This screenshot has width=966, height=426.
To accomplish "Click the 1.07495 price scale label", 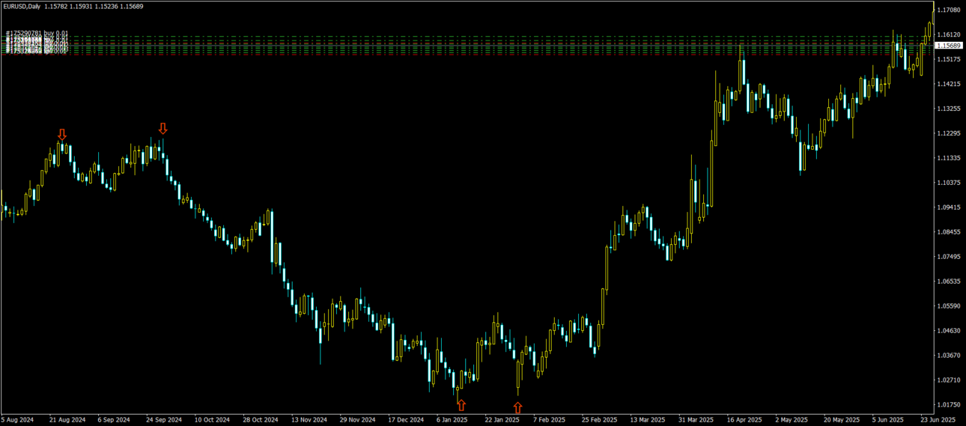I will (x=949, y=257).
